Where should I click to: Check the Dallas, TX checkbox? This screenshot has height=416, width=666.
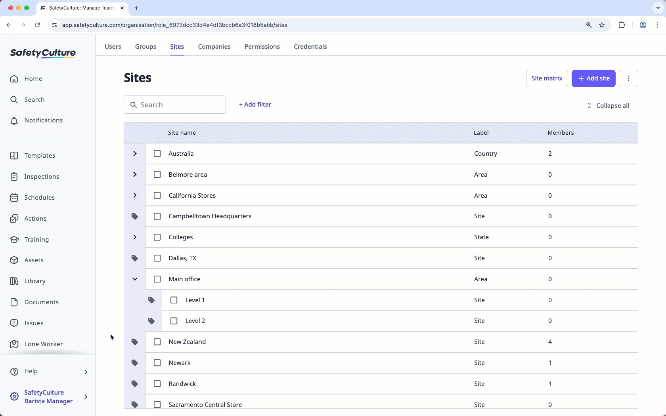coord(157,258)
